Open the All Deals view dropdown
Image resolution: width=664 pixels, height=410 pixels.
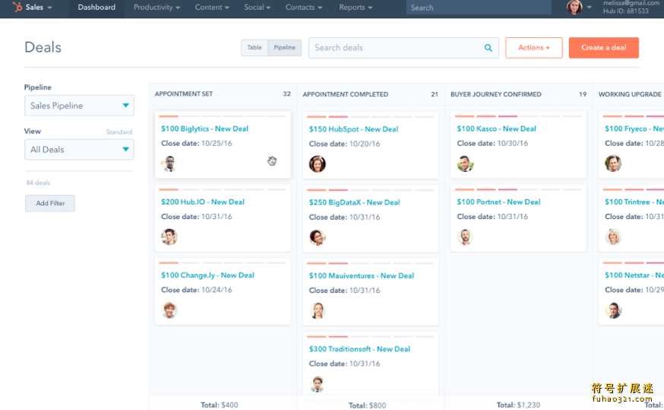pyautogui.click(x=79, y=150)
